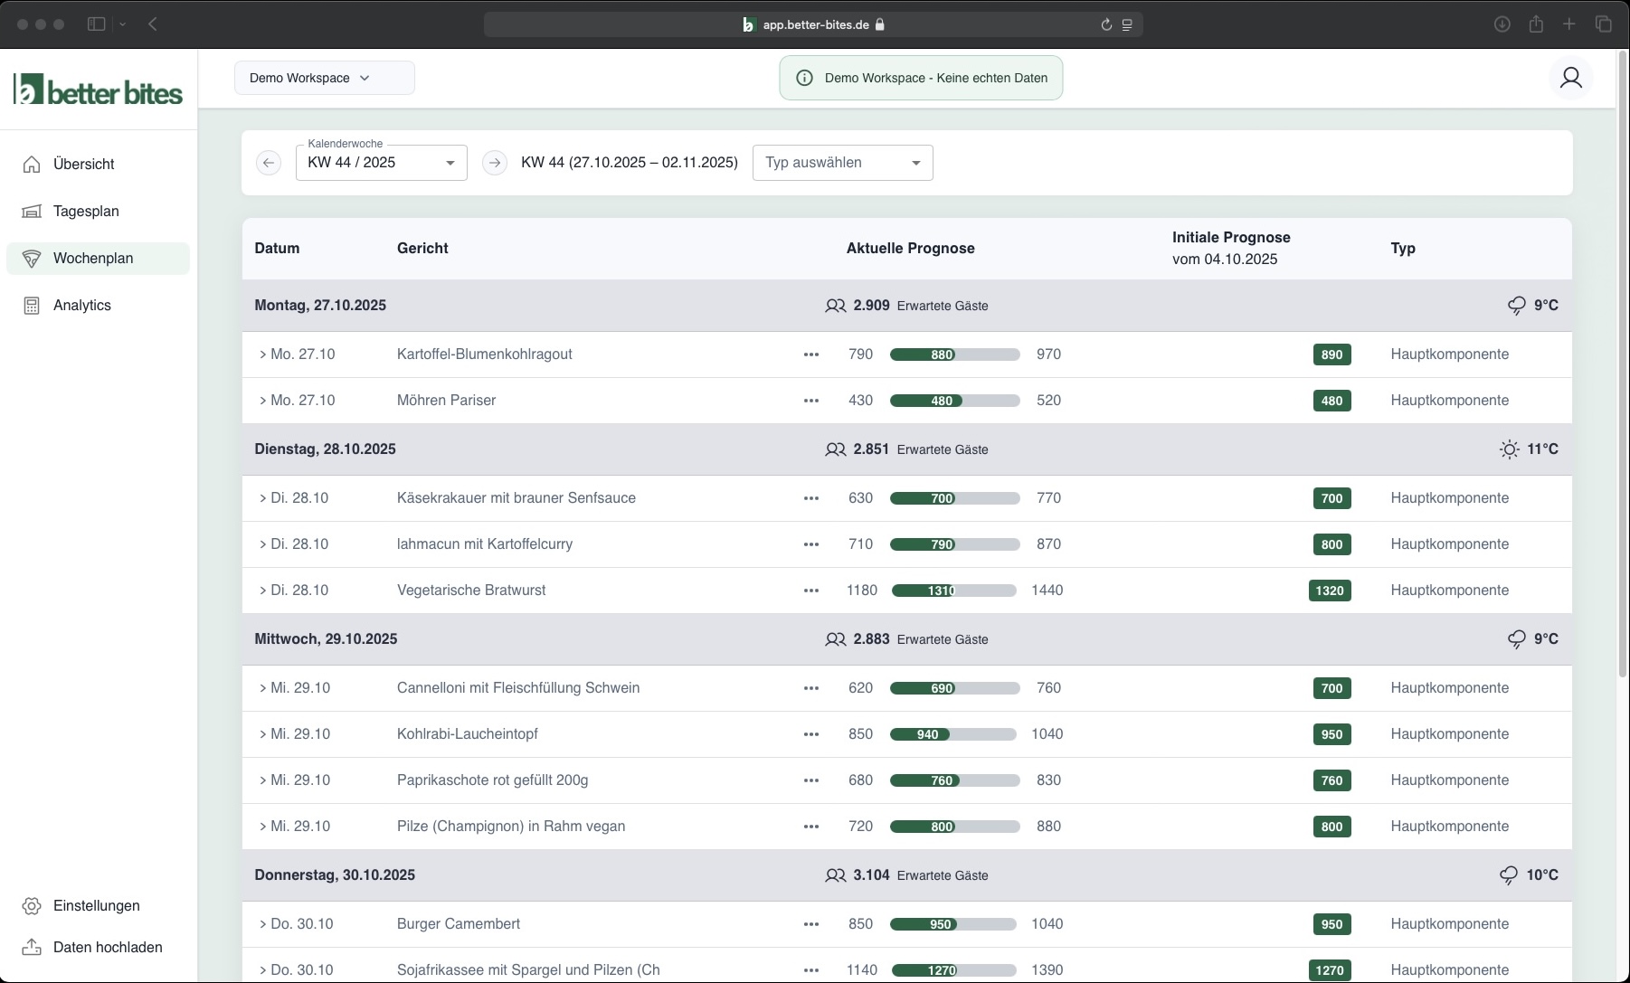The height and width of the screenshot is (983, 1630).
Task: Go to previous calendar week arrow
Action: 269,163
